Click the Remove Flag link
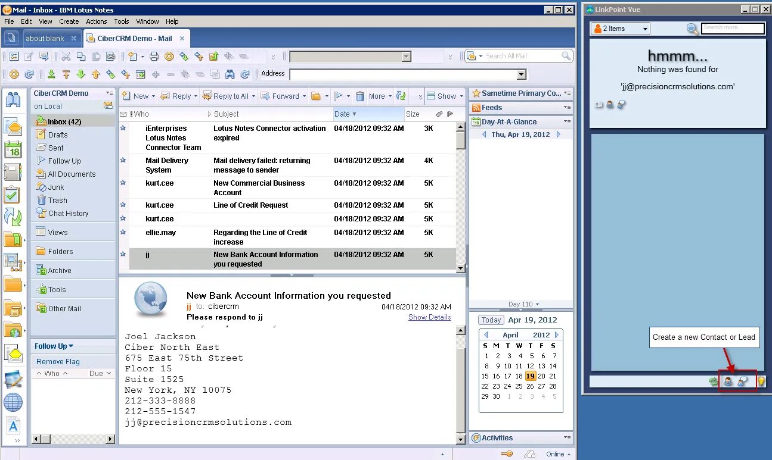Screen dimensions: 772x460 [58, 362]
